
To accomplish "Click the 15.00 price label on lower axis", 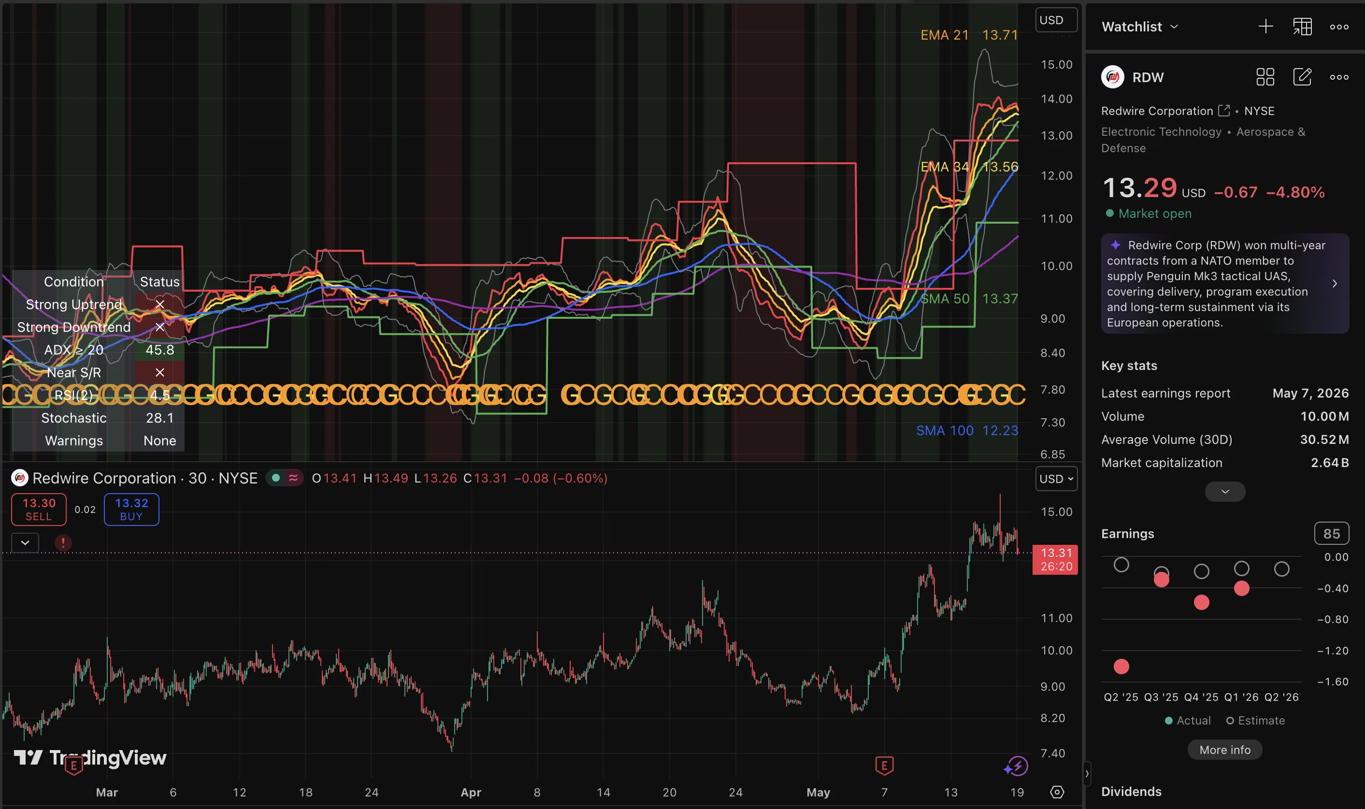I will (x=1056, y=512).
